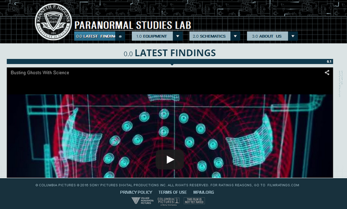347x209 pixels.
Task: Open the 2.0 Schematics menu
Action: click(210, 36)
